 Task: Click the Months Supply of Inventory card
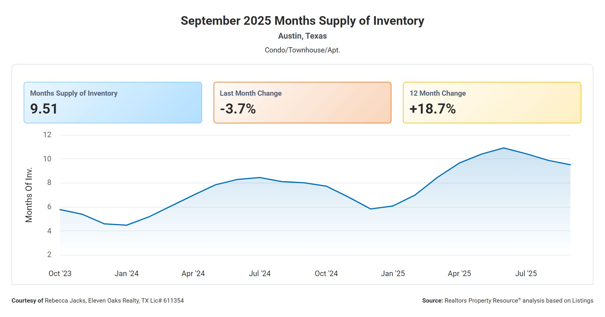pos(113,103)
